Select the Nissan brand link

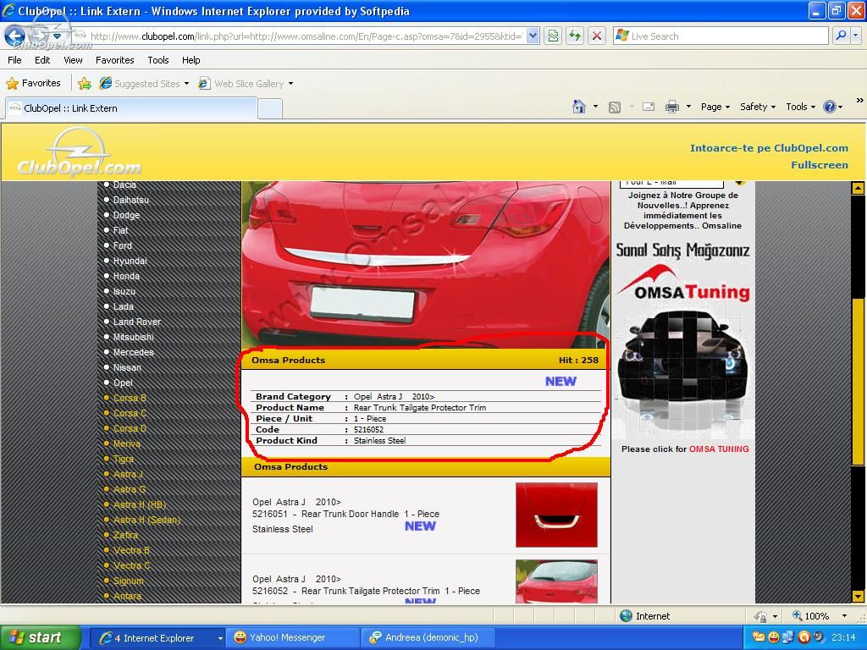tap(127, 367)
